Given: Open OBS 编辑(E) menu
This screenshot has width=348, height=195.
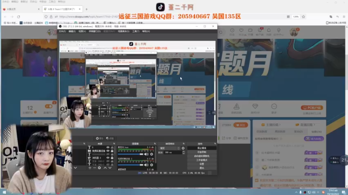Looking at the screenshot, I should point(72,31).
